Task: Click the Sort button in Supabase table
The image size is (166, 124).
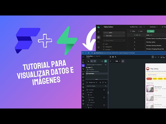Action: [x=140, y=31]
